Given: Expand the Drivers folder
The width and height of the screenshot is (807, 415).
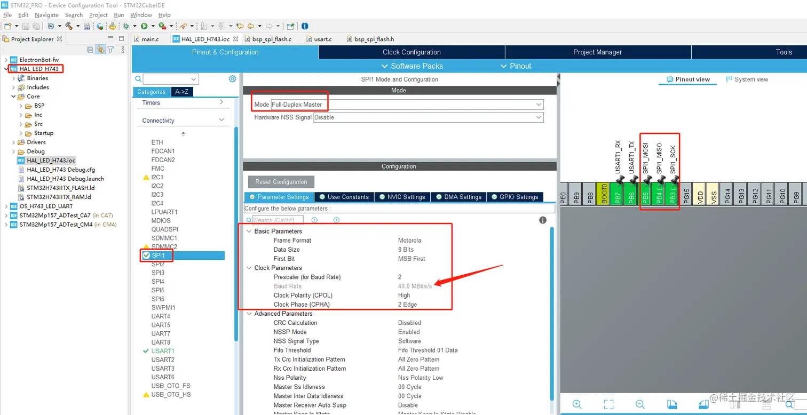Looking at the screenshot, I should (14, 142).
